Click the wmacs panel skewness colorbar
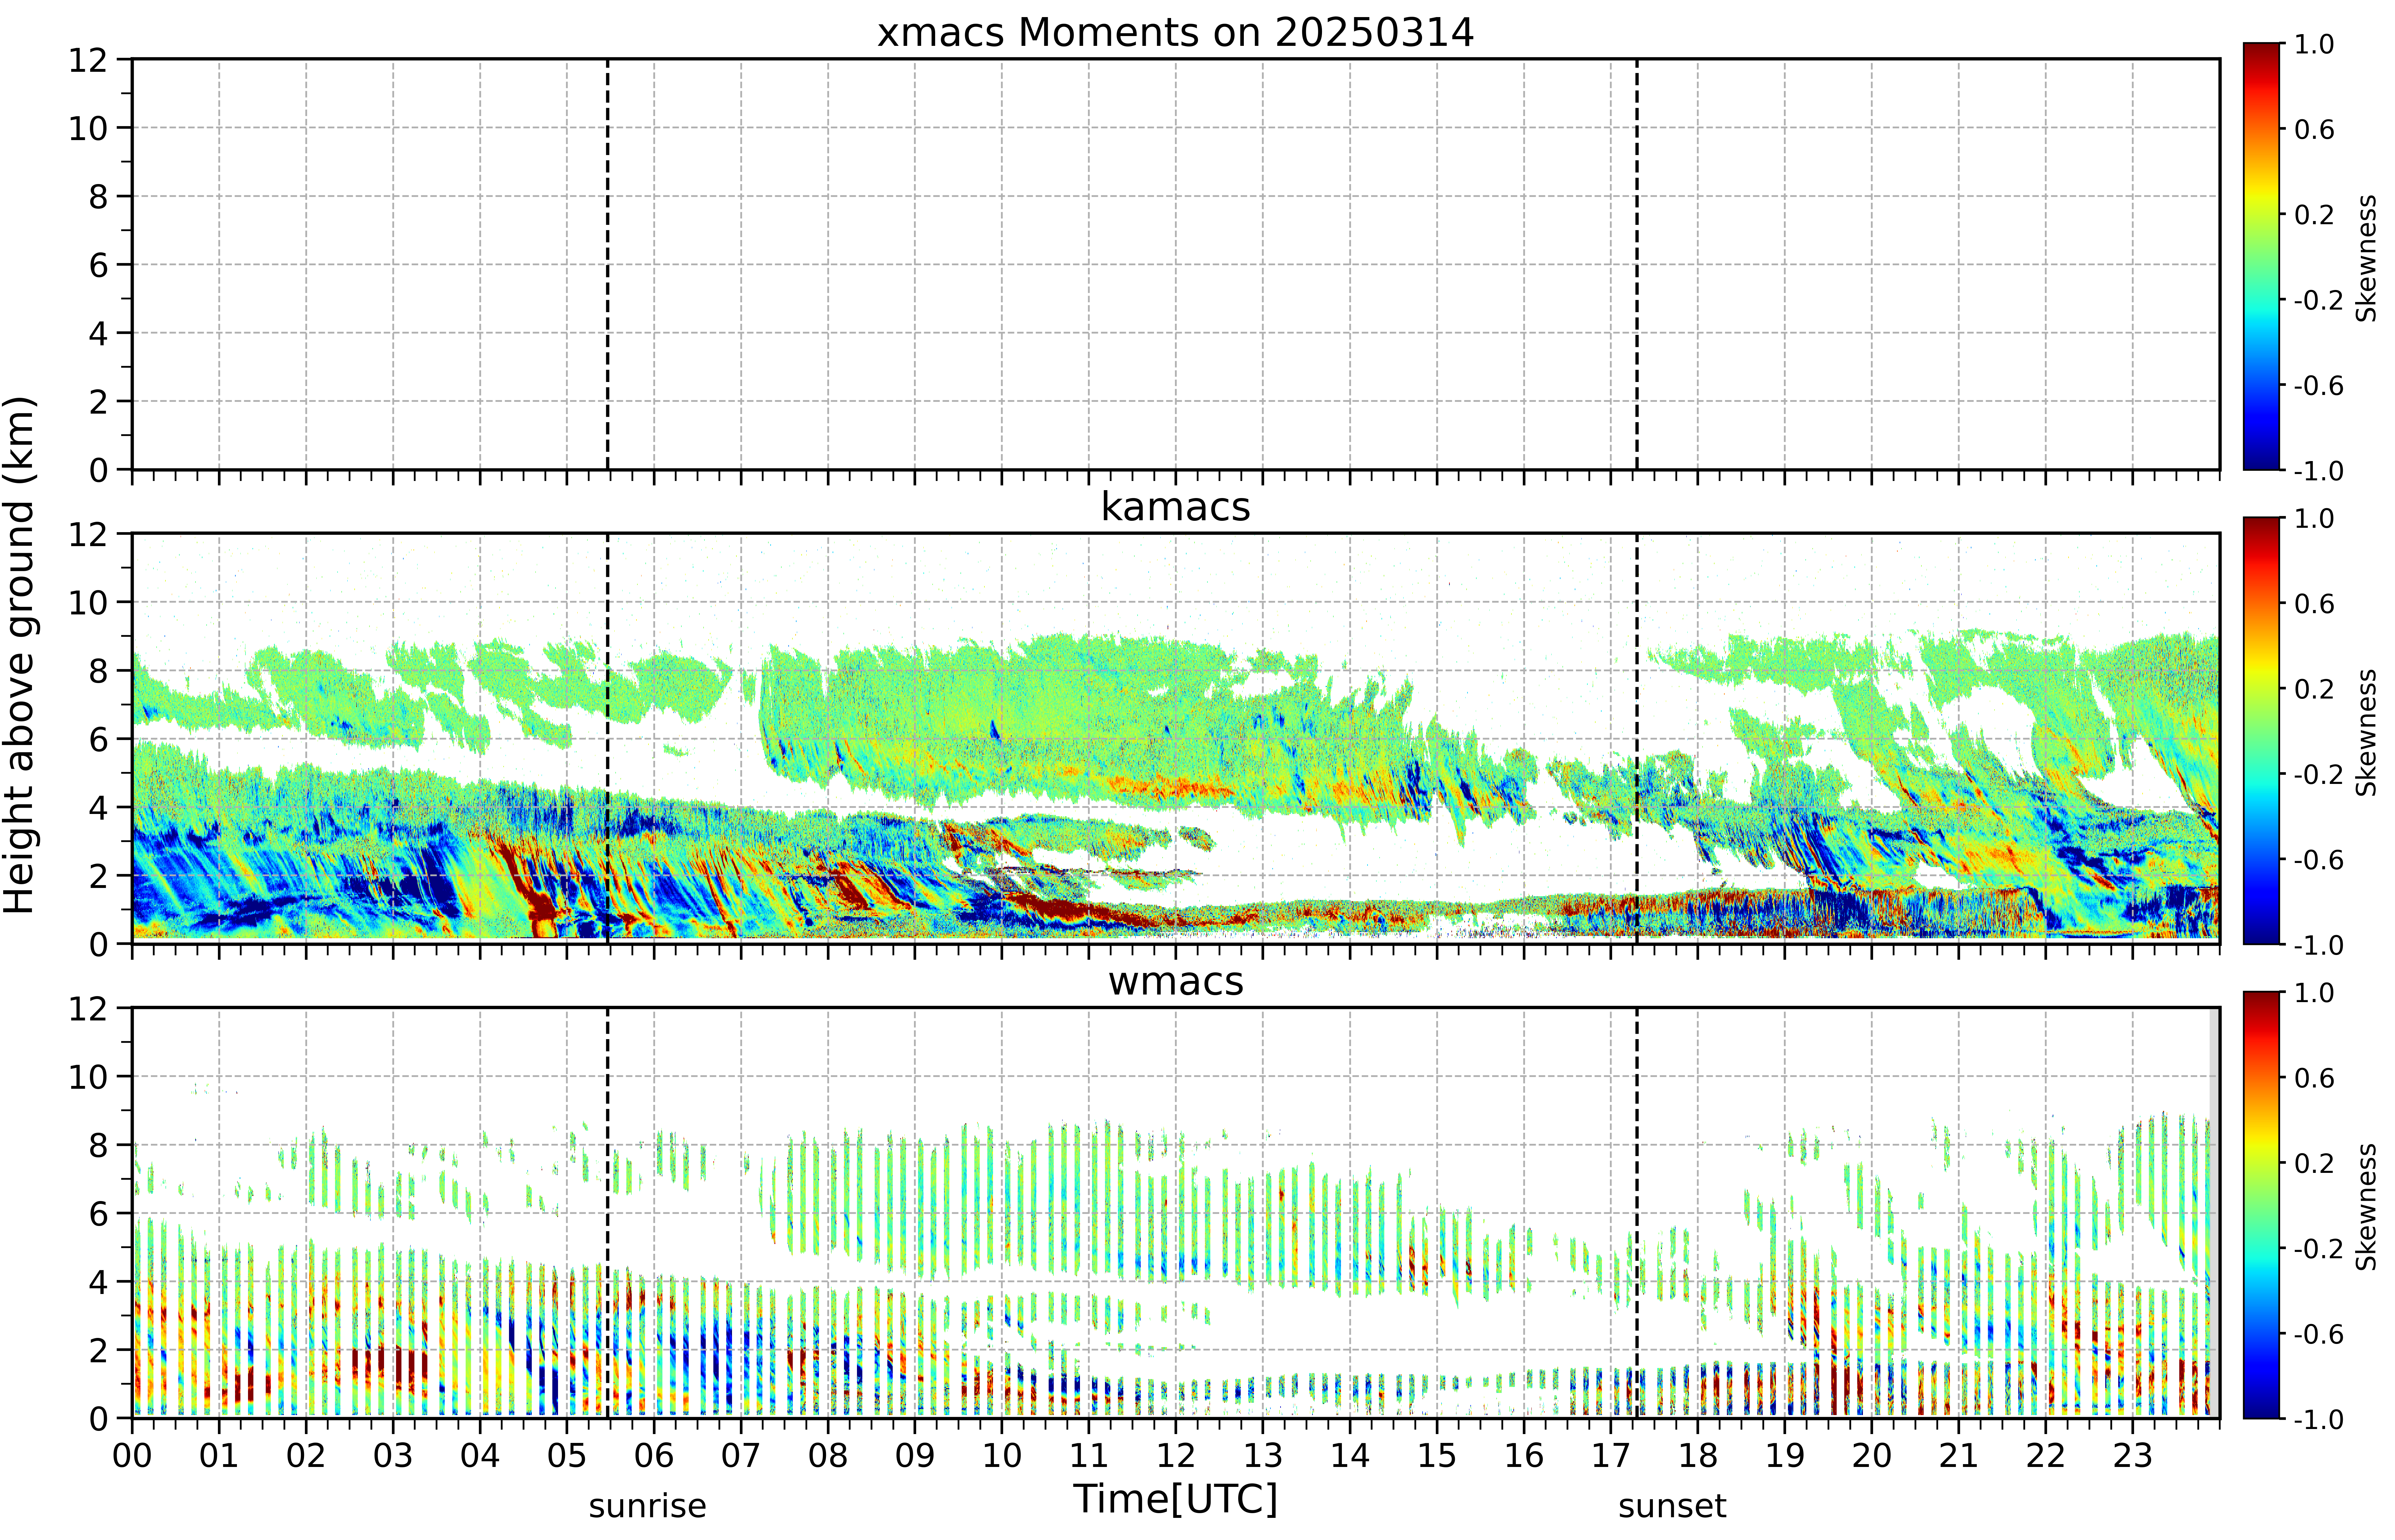The height and width of the screenshot is (1540, 2395). [x=2261, y=1205]
